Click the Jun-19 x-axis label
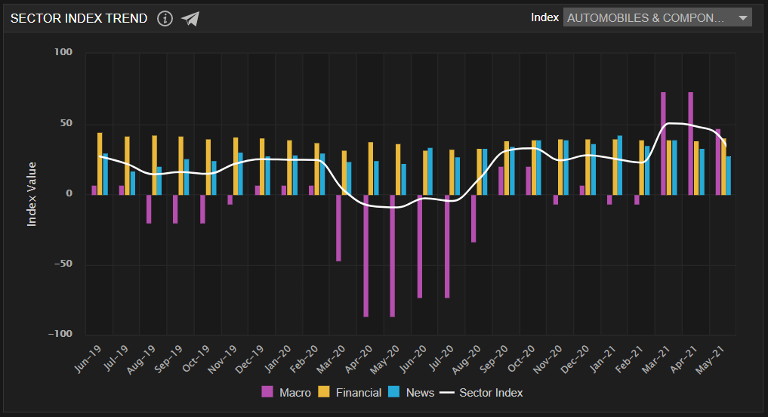The width and height of the screenshot is (768, 417). (x=88, y=360)
